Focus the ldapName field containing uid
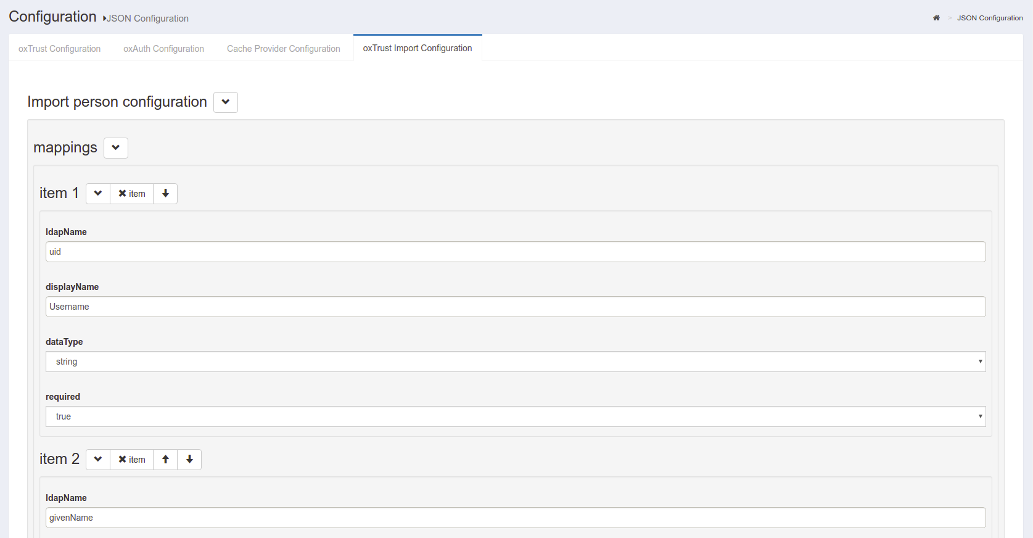The height and width of the screenshot is (538, 1033). coord(515,252)
